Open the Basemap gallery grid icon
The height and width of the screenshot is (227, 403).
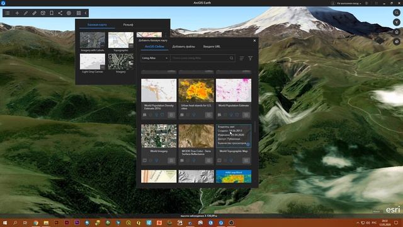[79, 13]
